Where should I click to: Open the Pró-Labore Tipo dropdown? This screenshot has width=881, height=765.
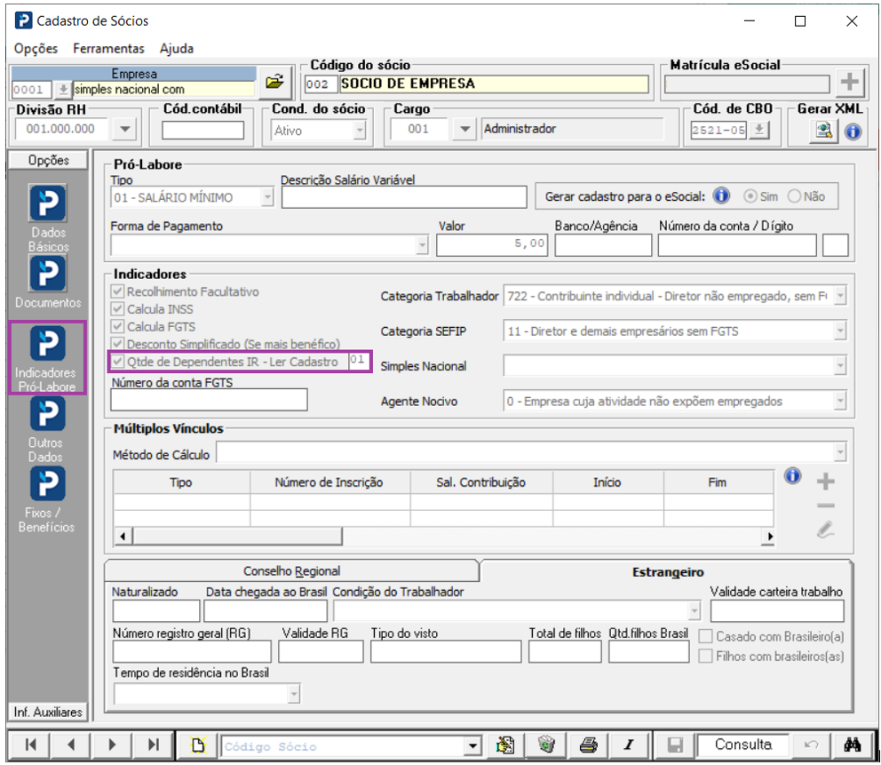(267, 197)
